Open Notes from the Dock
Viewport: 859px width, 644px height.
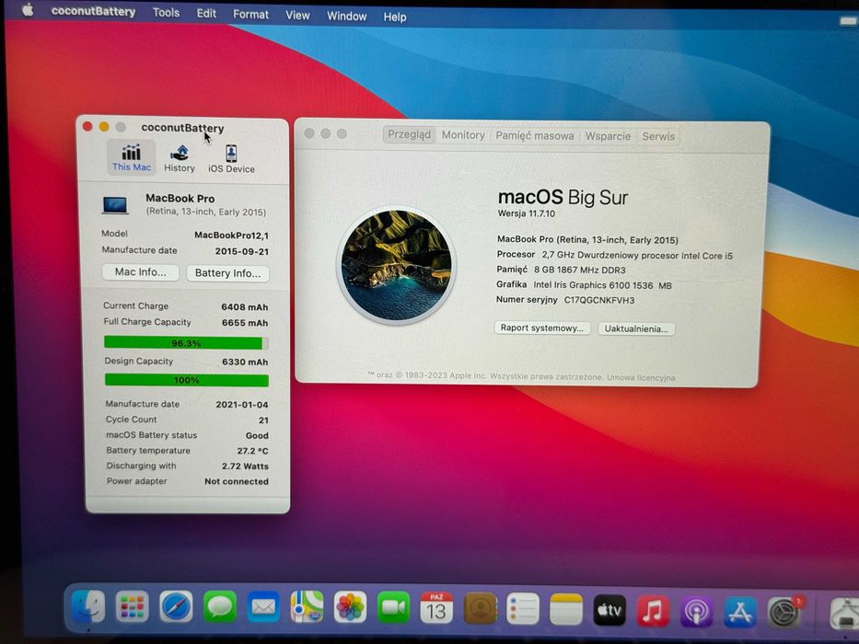pos(566,609)
